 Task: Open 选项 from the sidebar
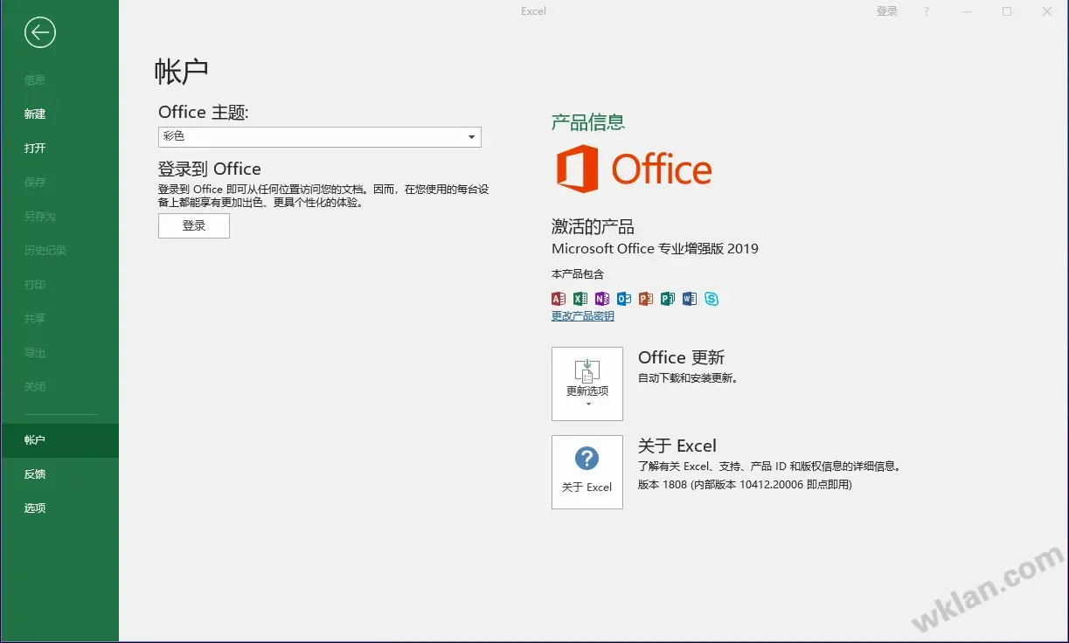coord(35,508)
